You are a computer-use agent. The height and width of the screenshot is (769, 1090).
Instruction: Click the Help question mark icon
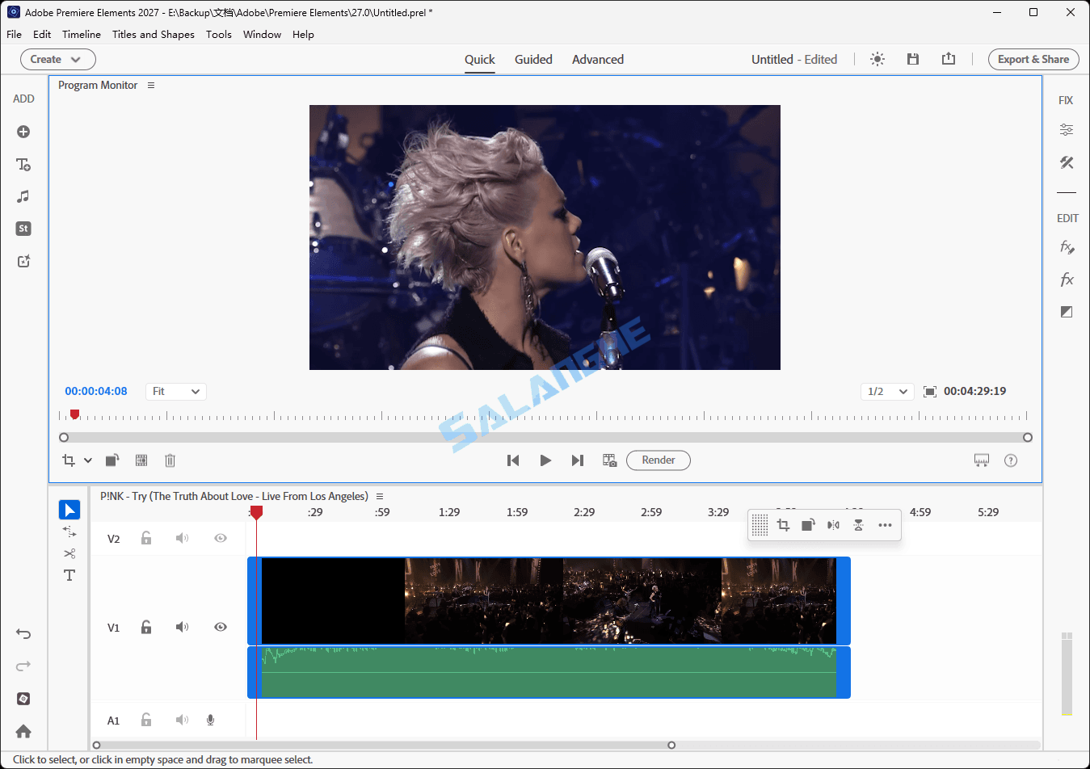(x=1011, y=460)
